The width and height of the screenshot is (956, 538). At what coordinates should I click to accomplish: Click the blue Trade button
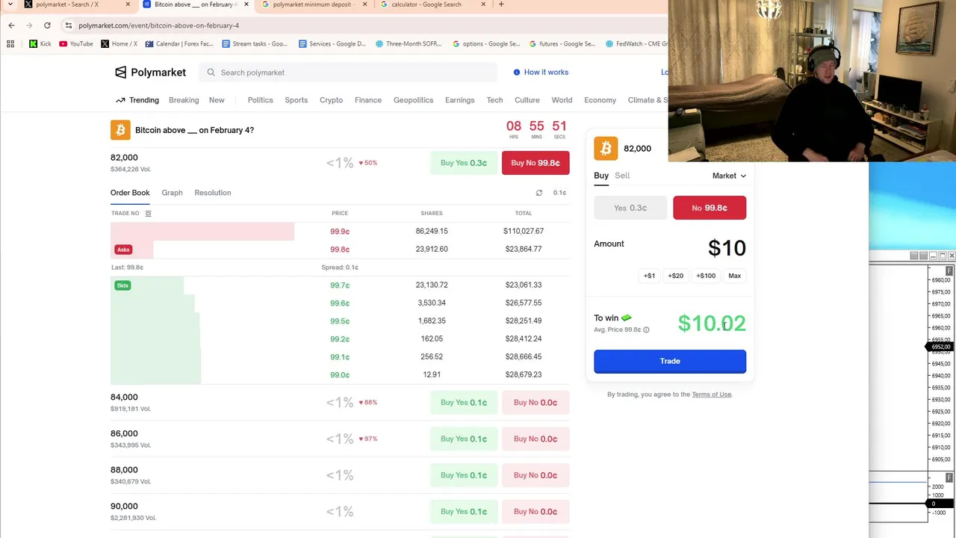670,362
